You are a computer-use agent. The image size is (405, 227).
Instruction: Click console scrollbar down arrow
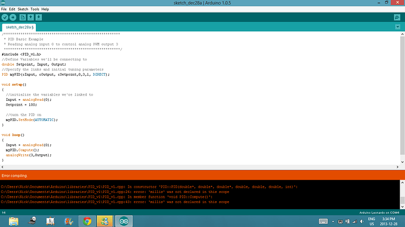(x=403, y=207)
